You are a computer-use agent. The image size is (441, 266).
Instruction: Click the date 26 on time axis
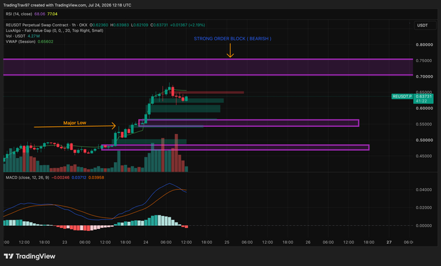coord(308,242)
